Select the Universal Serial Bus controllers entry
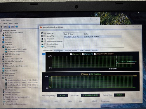Viewport: 146px width, 109px height. pyautogui.click(x=16, y=104)
